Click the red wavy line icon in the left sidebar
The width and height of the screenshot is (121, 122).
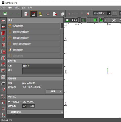click(3, 96)
